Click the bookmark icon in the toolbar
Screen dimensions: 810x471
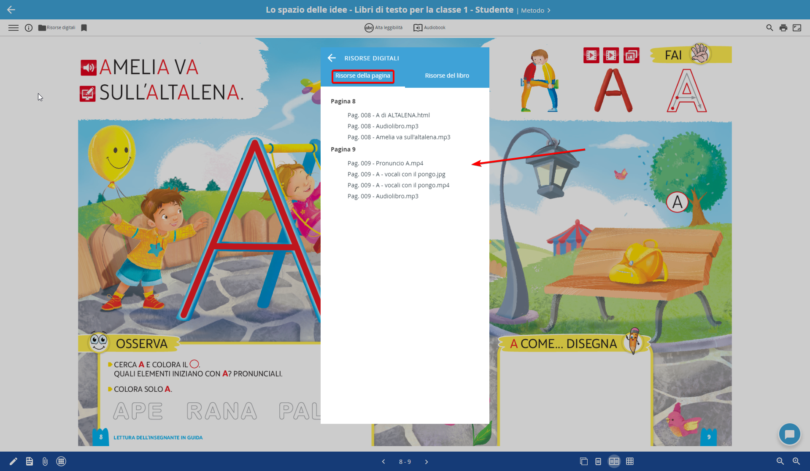tap(84, 28)
